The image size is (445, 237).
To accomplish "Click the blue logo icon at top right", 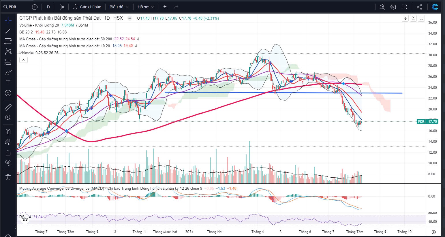I will click(x=435, y=7).
